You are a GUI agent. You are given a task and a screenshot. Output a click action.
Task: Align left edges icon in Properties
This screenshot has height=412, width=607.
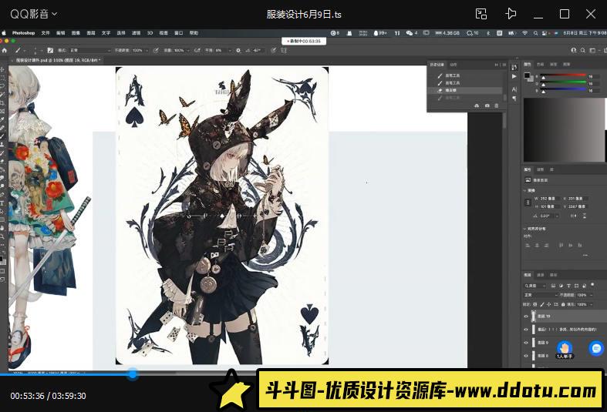pos(528,246)
